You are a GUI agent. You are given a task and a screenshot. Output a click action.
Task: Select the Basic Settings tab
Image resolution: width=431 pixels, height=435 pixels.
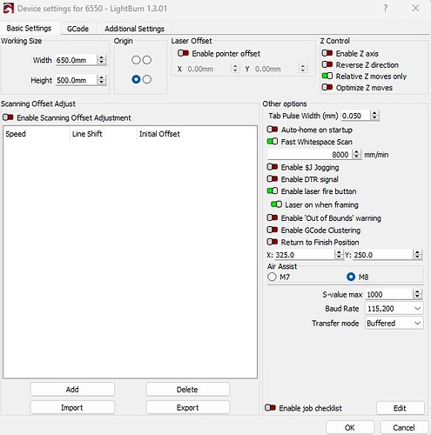pyautogui.click(x=29, y=28)
